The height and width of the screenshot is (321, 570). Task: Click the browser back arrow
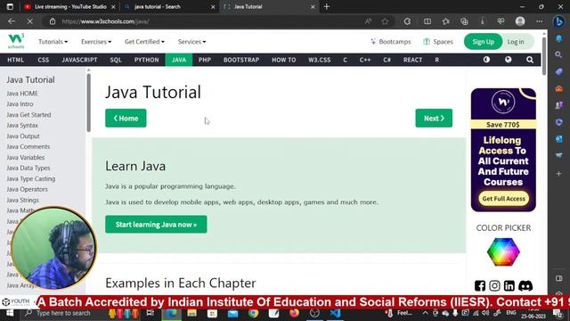click(x=12, y=21)
